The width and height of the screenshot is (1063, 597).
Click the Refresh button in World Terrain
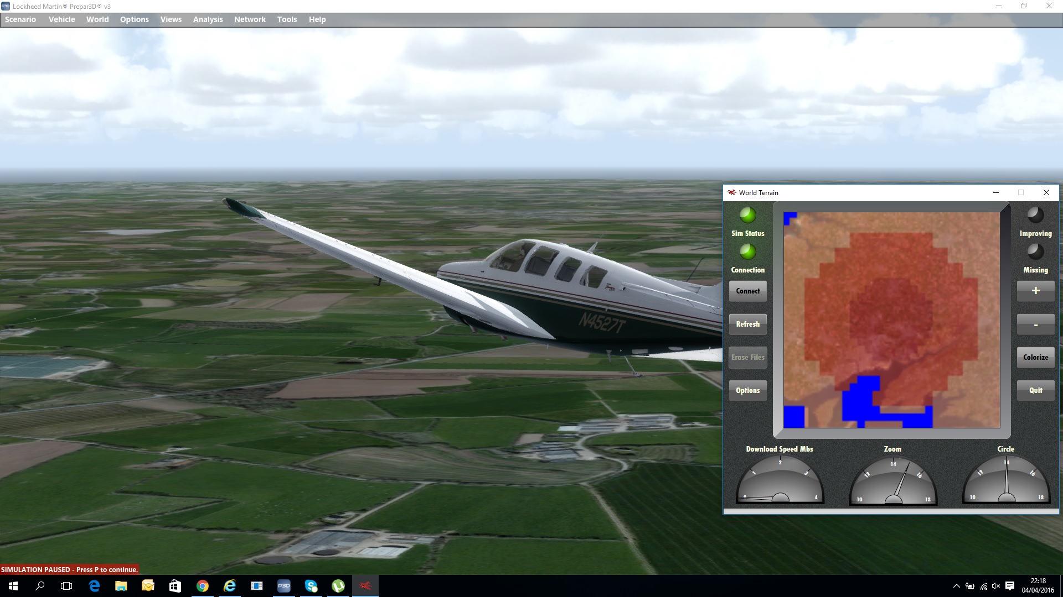coord(748,324)
